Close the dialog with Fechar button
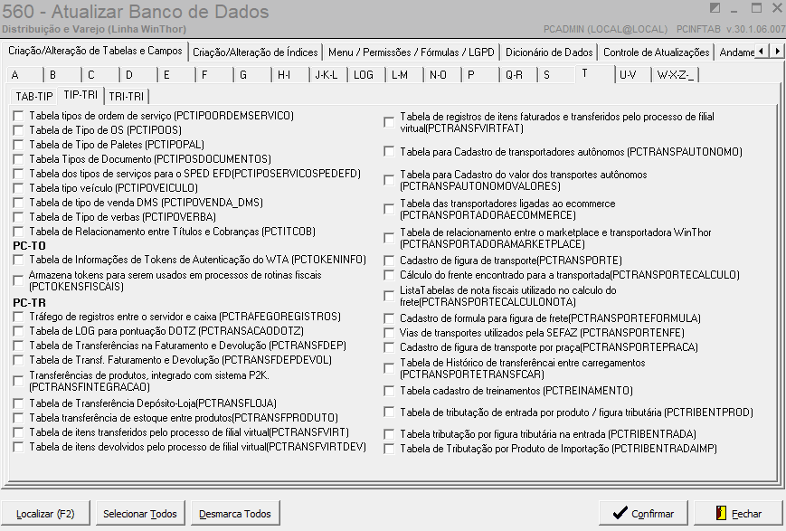This screenshot has width=786, height=531. pyautogui.click(x=738, y=514)
